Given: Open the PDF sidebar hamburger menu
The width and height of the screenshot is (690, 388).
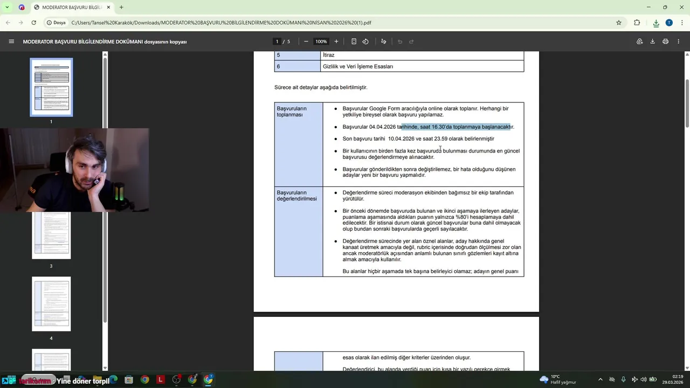Looking at the screenshot, I should pyautogui.click(x=11, y=41).
